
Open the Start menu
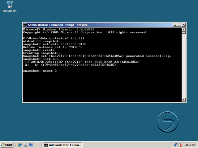click(x=7, y=145)
